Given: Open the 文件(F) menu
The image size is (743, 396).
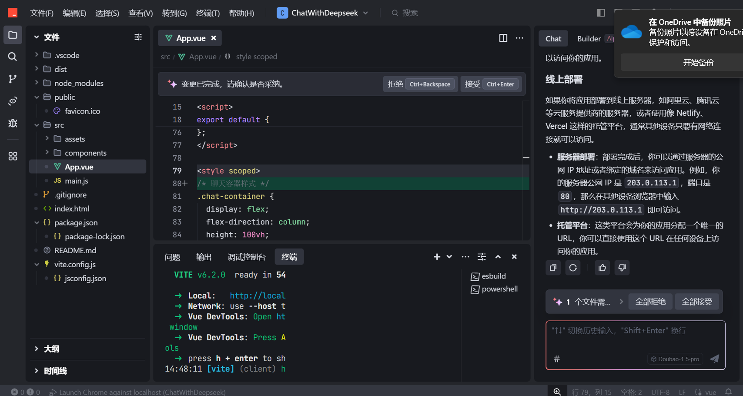Looking at the screenshot, I should [x=42, y=13].
